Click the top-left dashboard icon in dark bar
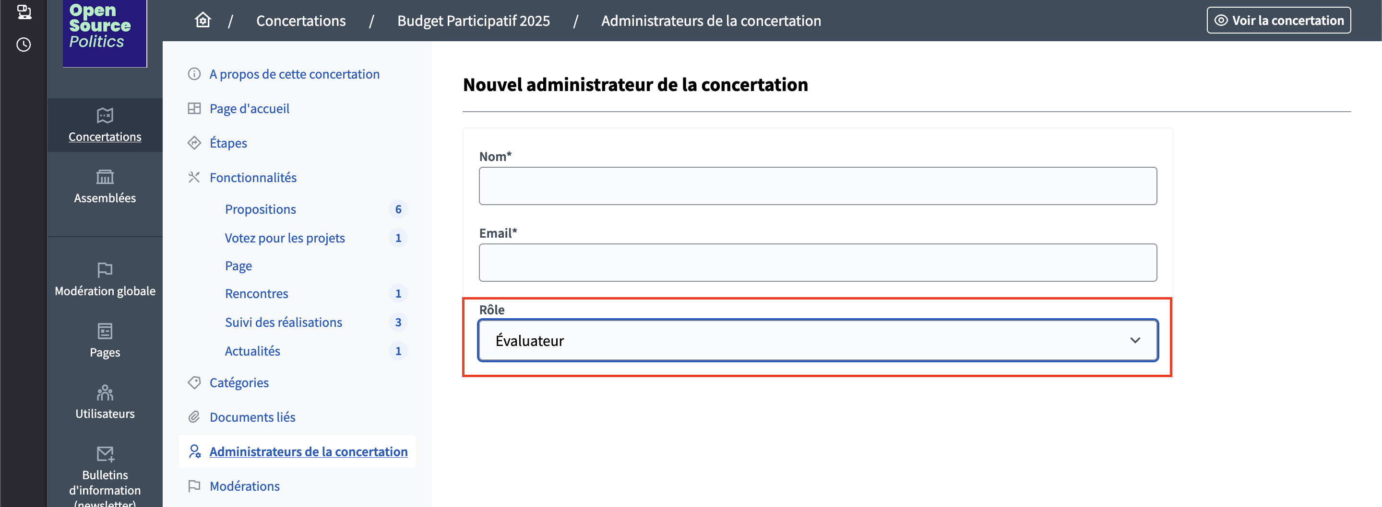This screenshot has width=1382, height=507. [x=24, y=12]
